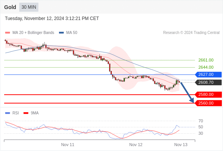This screenshot has width=223, height=151.
Task: Select the 2627.00 pivot price tag
Action: coord(208,74)
